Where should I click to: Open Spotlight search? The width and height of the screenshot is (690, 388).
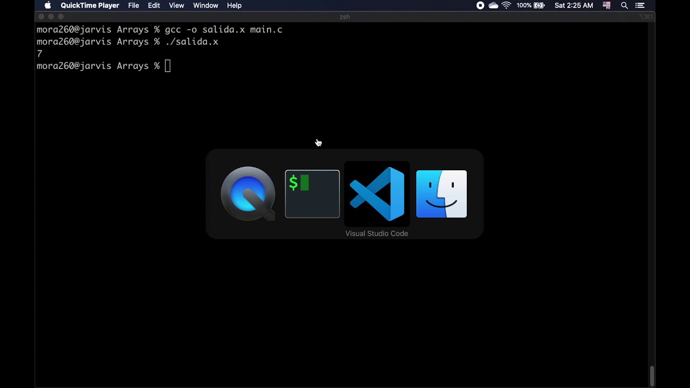624,5
